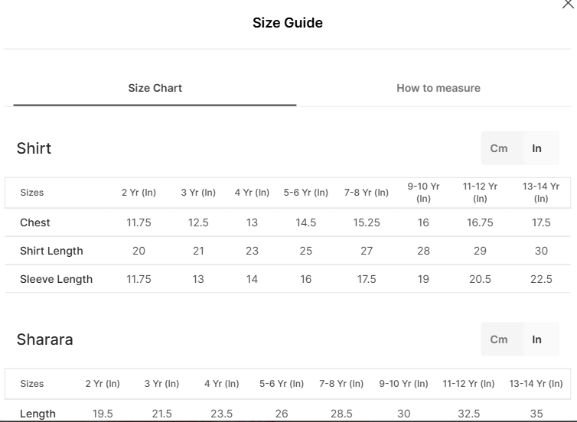Select In units for Shirt table
This screenshot has height=422, width=577.
[x=536, y=148]
